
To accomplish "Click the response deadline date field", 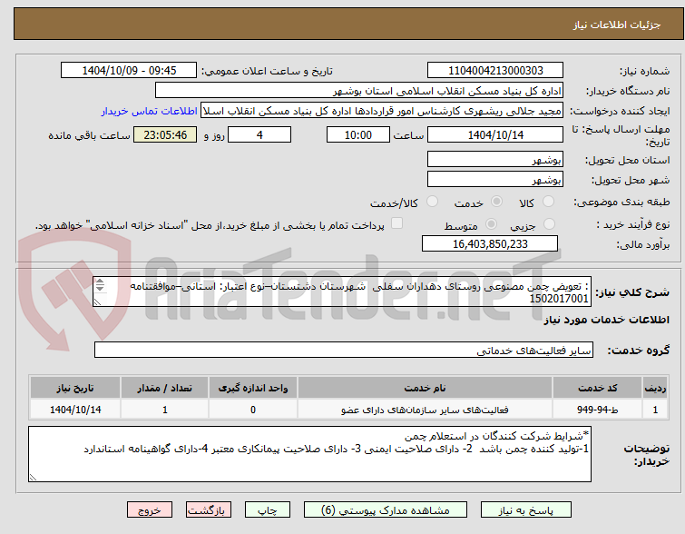I will point(495,134).
